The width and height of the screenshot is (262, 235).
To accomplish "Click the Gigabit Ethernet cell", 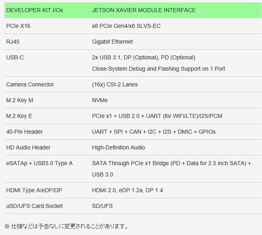I will click(x=112, y=42).
